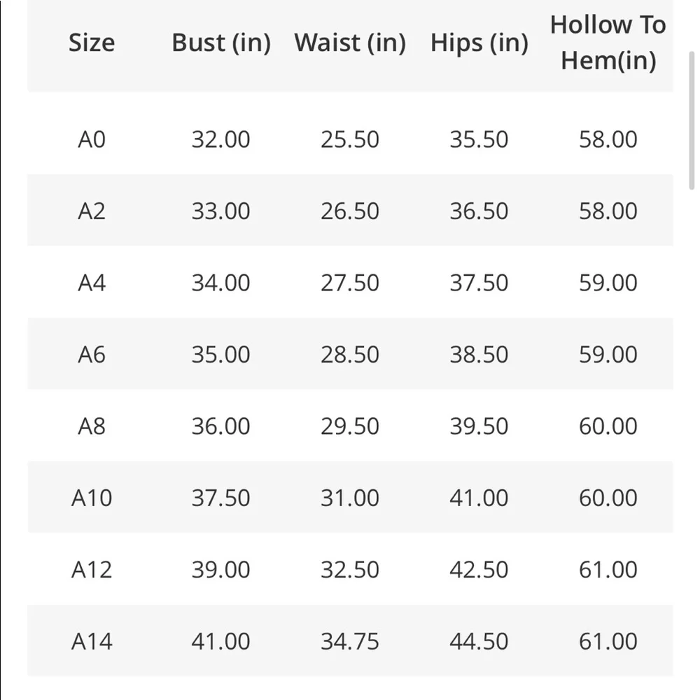This screenshot has width=700, height=700.
Task: Click the Size column header
Action: tap(91, 43)
